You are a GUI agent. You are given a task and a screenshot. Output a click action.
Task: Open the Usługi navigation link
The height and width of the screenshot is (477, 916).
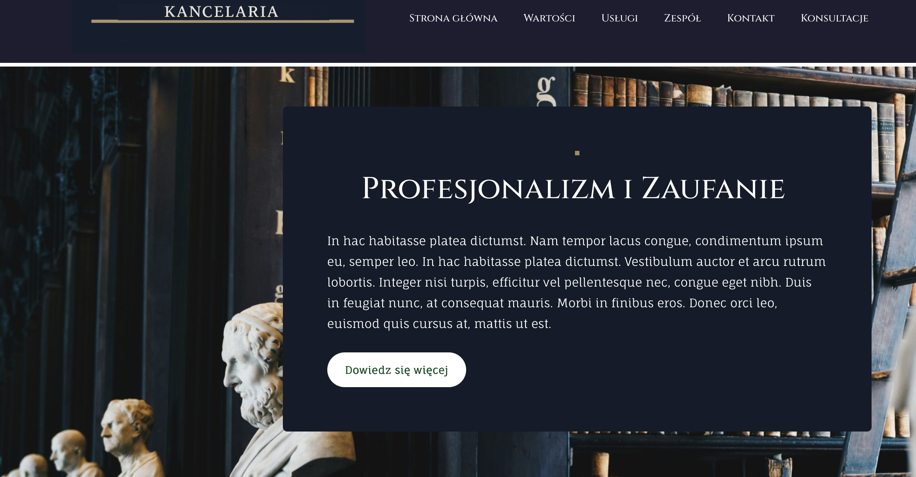[x=619, y=18]
